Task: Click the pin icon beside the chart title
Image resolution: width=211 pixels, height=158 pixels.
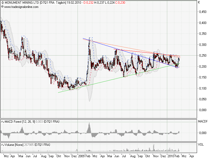Action: 3,3
